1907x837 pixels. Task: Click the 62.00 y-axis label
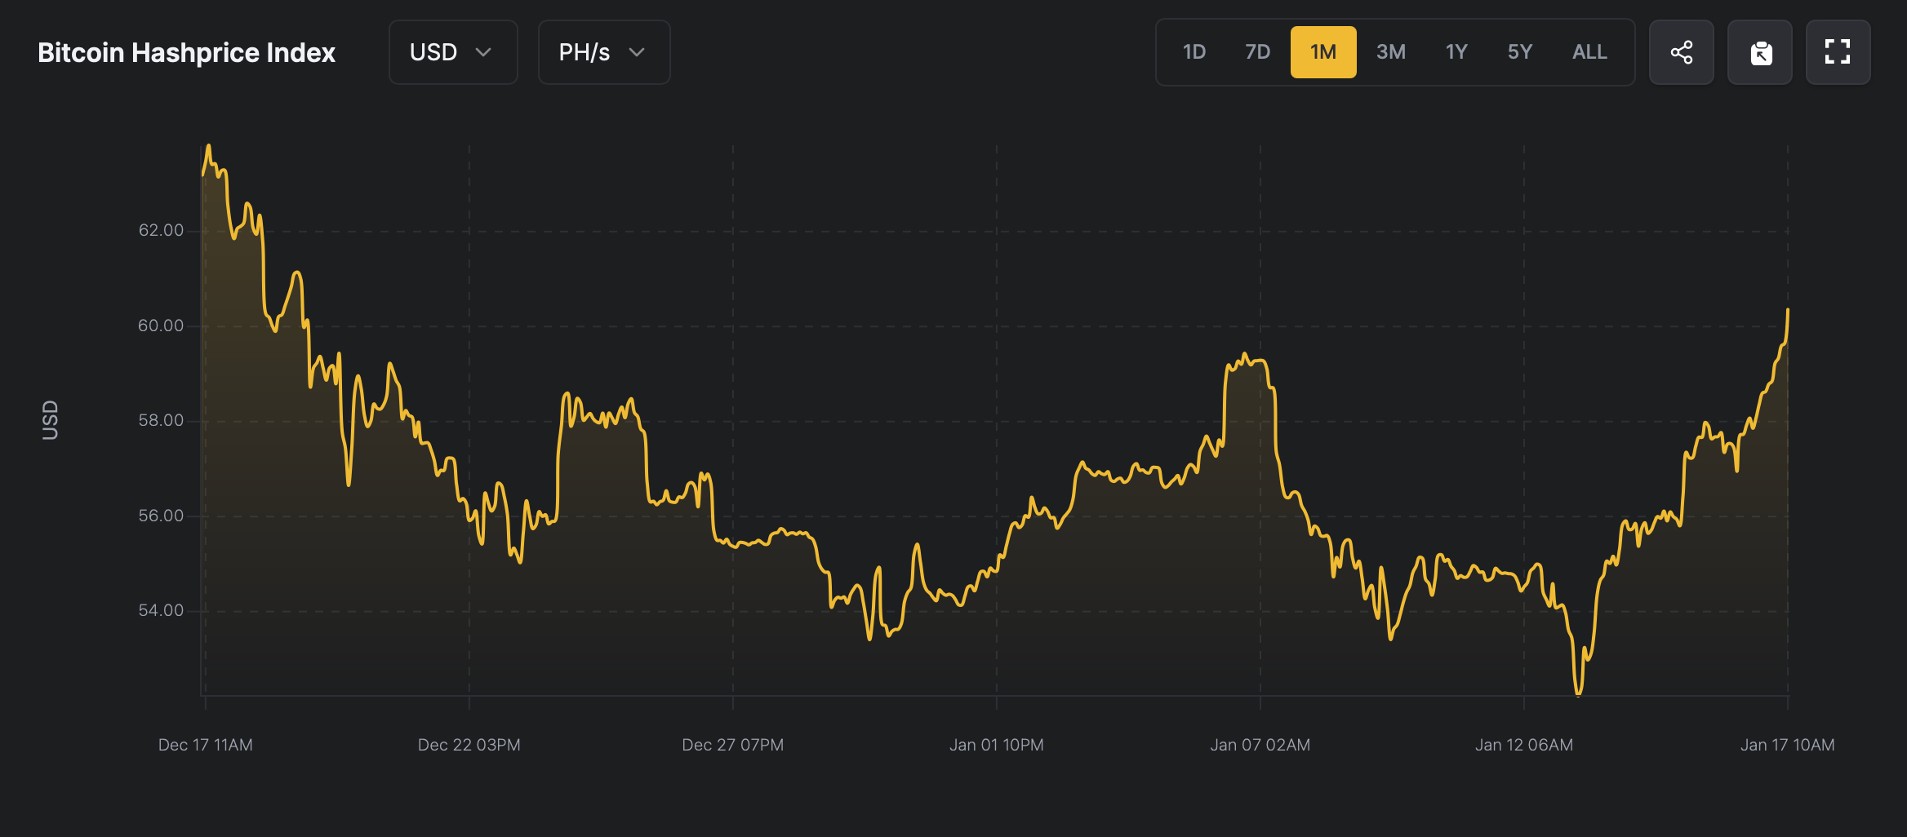click(x=161, y=230)
